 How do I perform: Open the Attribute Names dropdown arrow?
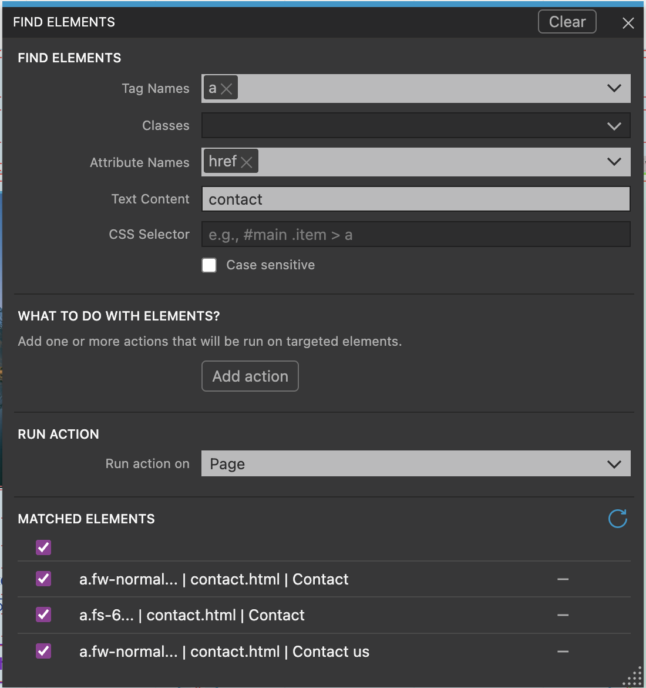point(614,162)
